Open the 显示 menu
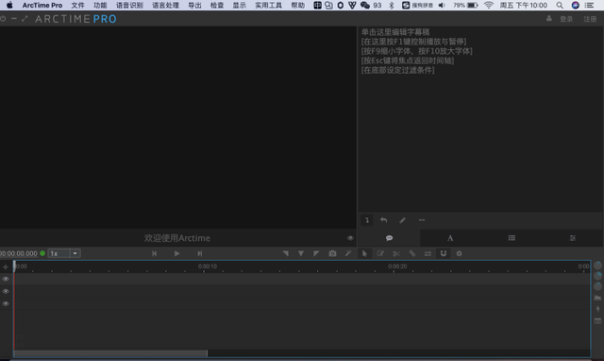 pyautogui.click(x=239, y=5)
